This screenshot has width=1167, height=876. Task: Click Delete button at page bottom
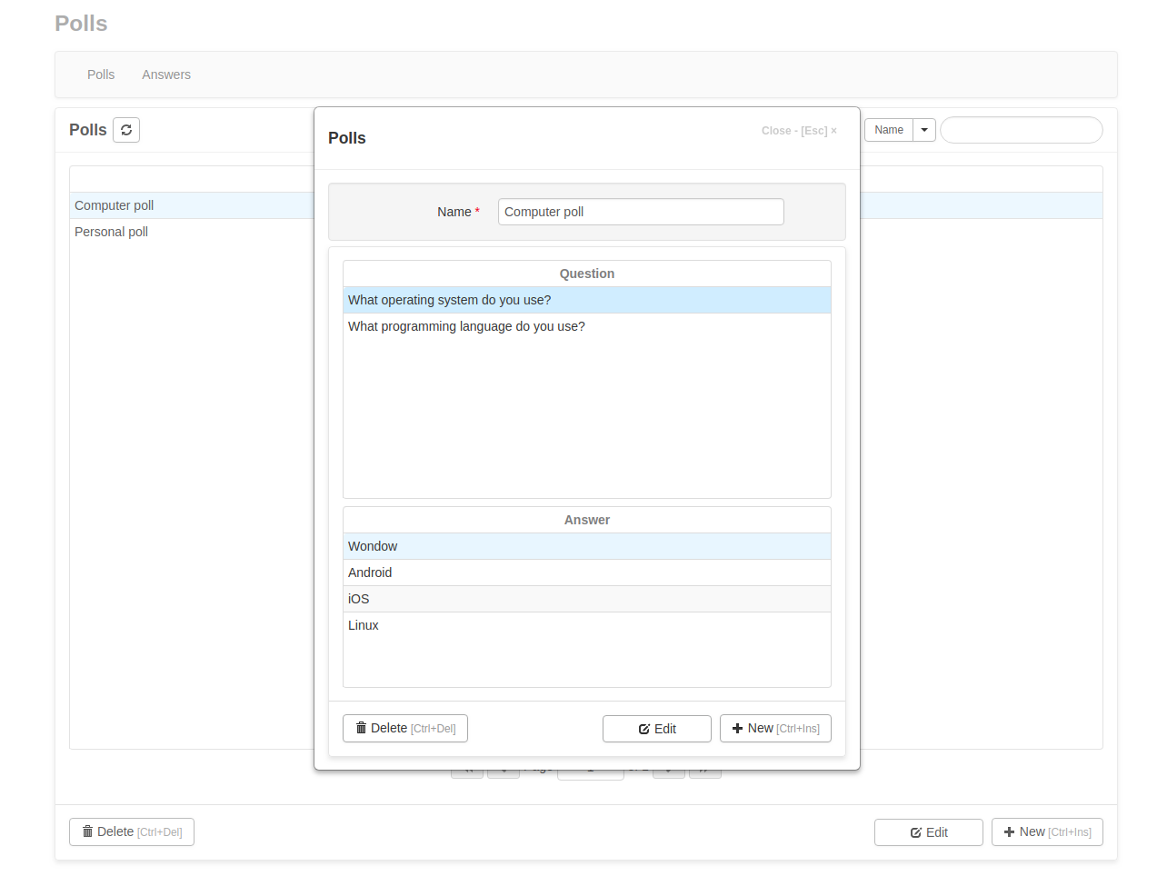click(132, 832)
